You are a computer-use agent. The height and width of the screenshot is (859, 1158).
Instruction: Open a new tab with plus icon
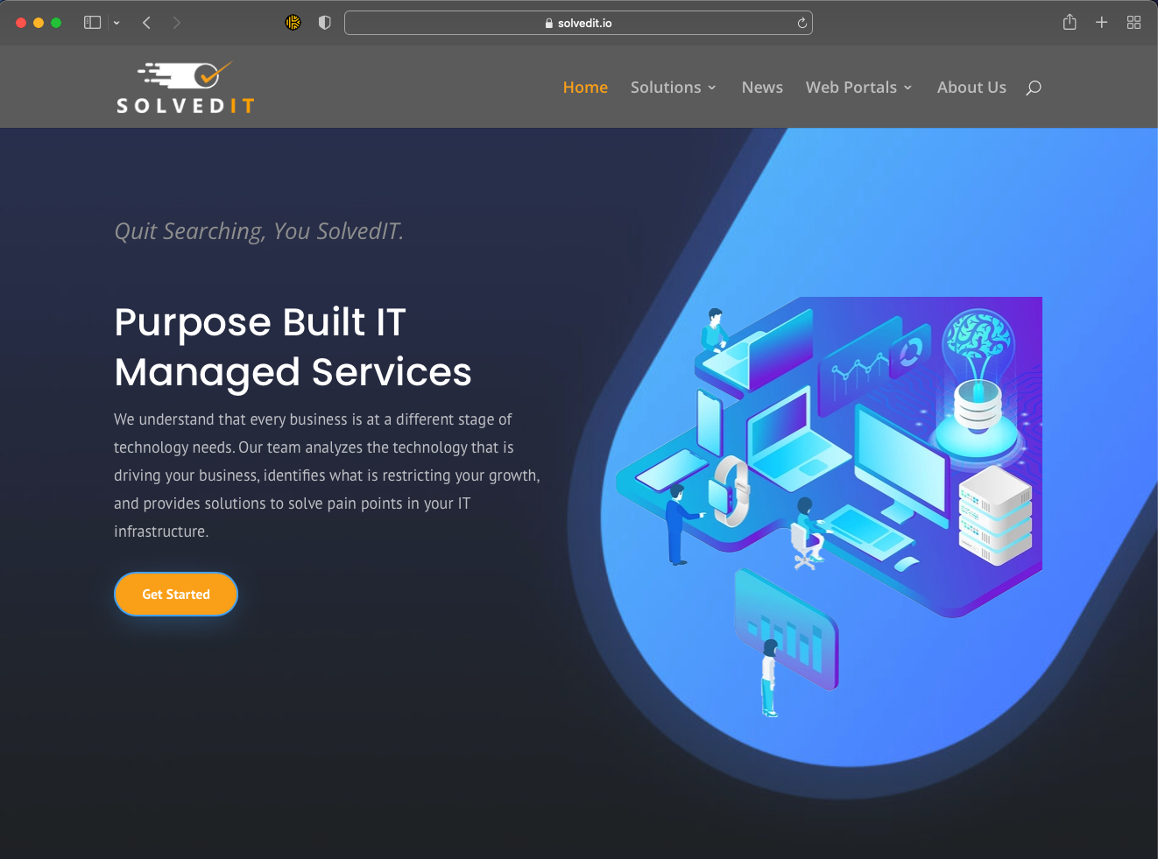(x=1102, y=23)
